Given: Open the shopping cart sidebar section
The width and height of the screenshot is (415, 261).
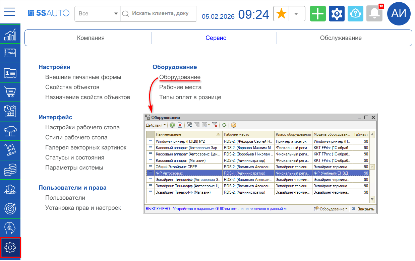Looking at the screenshot, I should 10,92.
